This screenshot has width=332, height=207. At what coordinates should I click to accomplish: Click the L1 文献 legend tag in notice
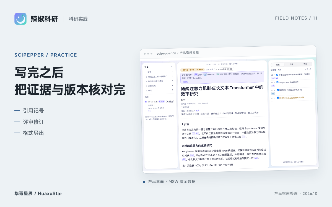point(196,75)
